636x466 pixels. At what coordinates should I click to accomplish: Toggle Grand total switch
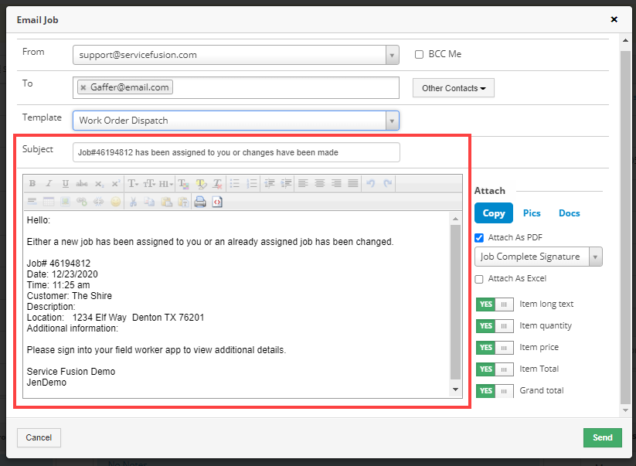click(x=495, y=390)
